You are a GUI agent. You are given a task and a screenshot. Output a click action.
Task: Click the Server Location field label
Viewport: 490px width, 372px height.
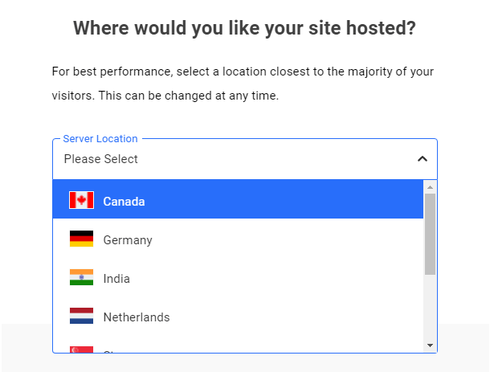coord(100,139)
